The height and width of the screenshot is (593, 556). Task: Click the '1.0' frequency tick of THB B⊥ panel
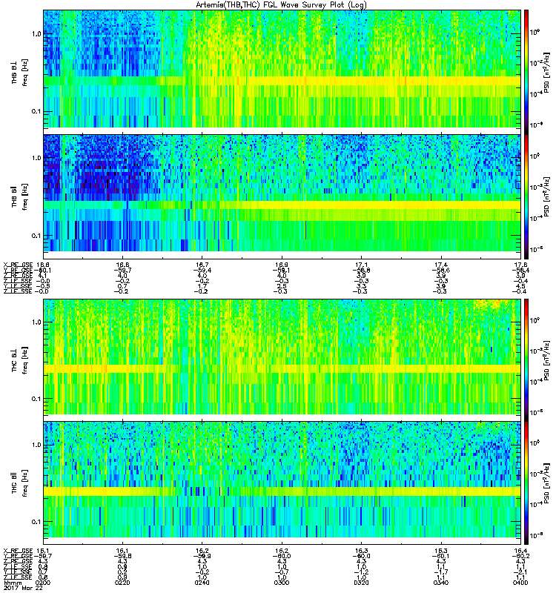(x=36, y=34)
